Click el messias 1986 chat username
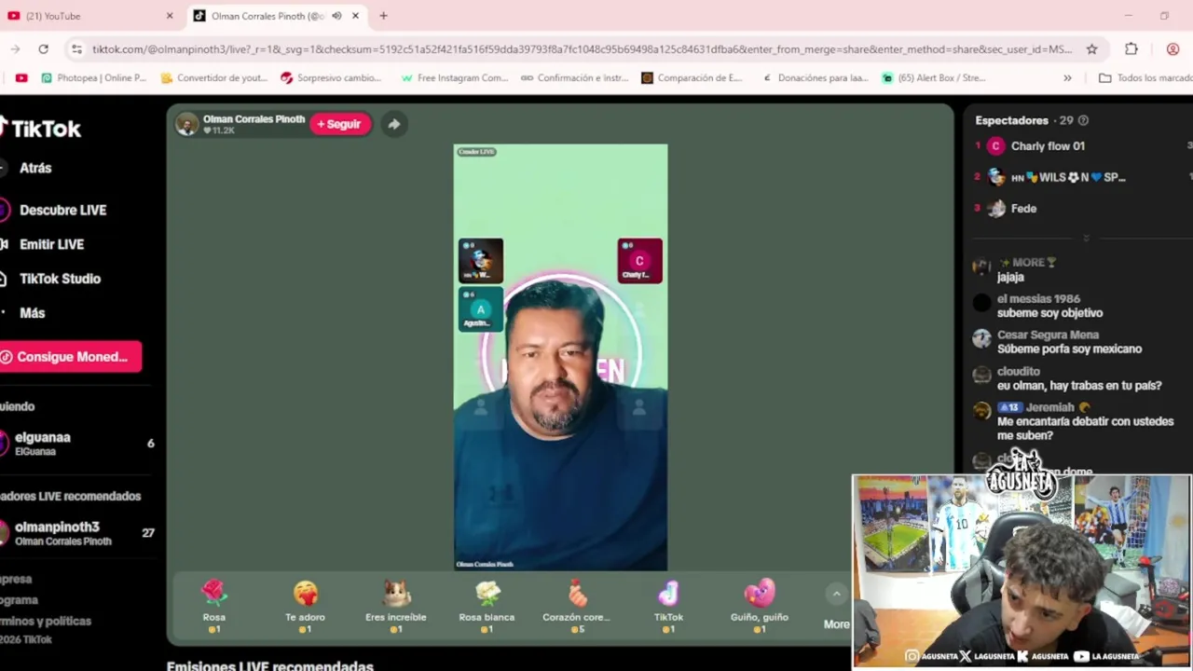The image size is (1193, 671). point(1038,299)
